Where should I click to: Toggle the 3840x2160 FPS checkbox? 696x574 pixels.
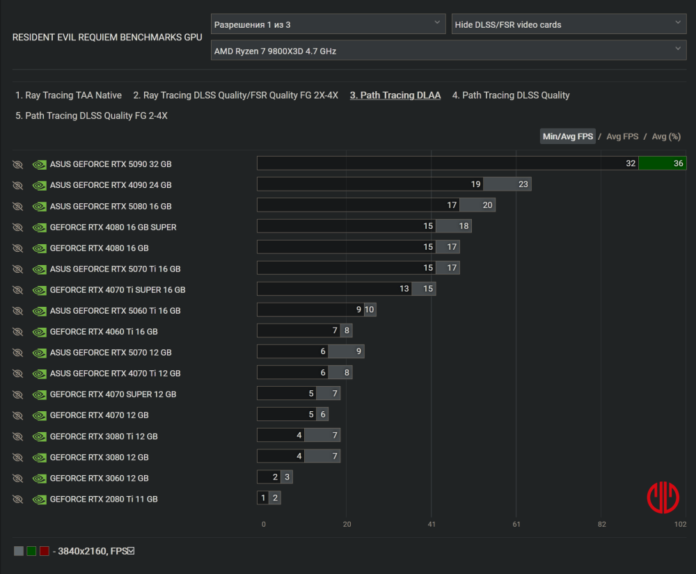[131, 551]
